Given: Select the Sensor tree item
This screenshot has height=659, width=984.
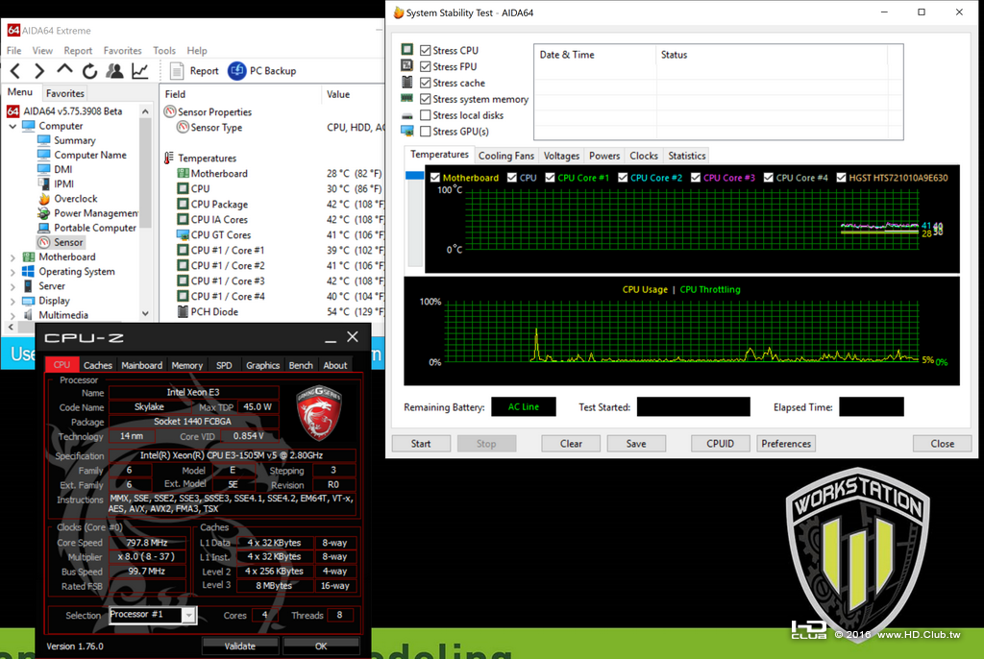Looking at the screenshot, I should tap(68, 242).
